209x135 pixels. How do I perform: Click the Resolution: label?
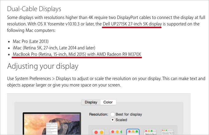point(99,114)
